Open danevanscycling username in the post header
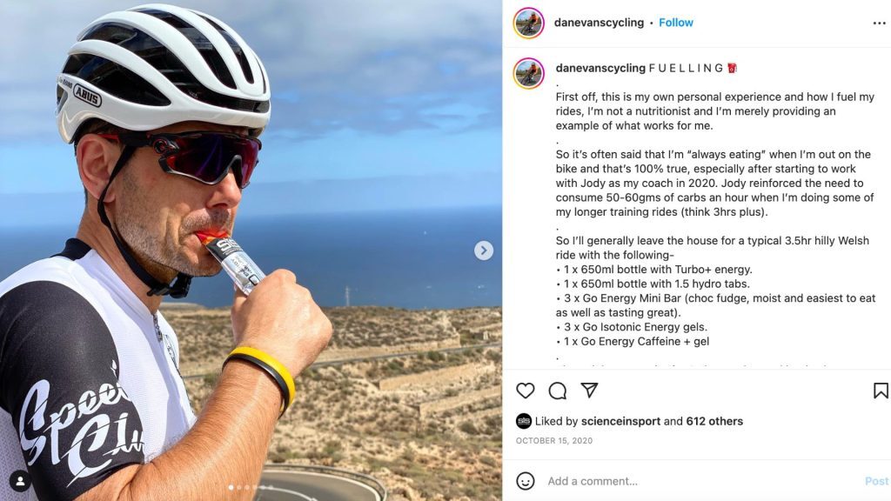 tap(599, 23)
